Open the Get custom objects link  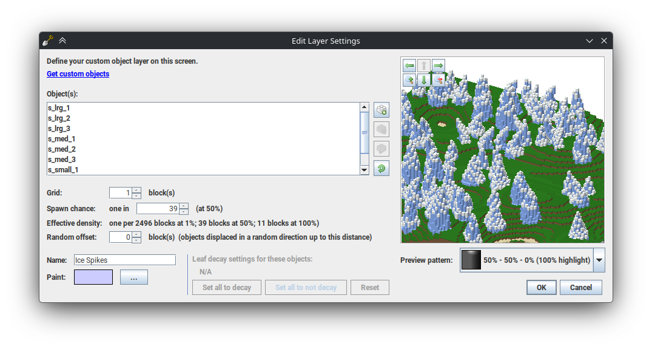click(78, 74)
